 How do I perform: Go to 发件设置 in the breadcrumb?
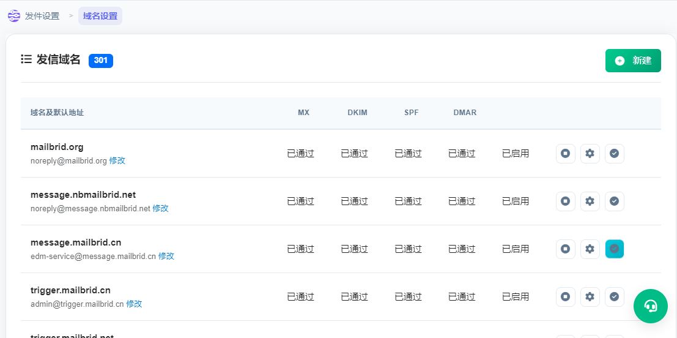click(x=42, y=16)
